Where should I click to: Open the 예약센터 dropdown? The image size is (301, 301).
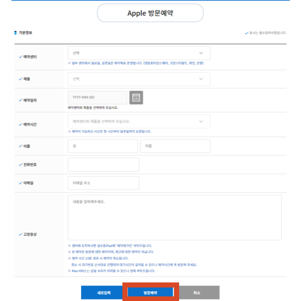point(139,53)
